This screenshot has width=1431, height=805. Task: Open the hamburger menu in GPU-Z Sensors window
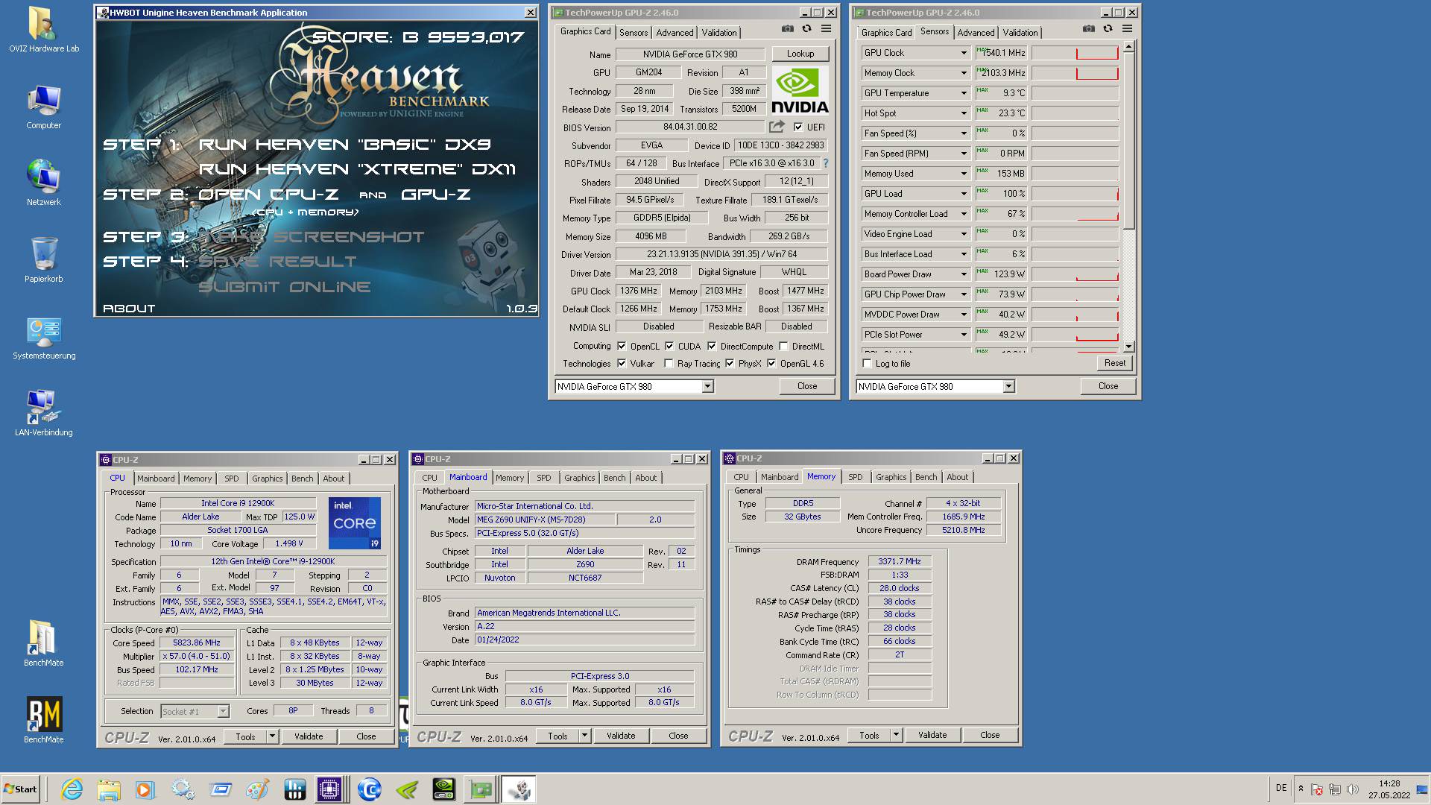coord(1127,29)
